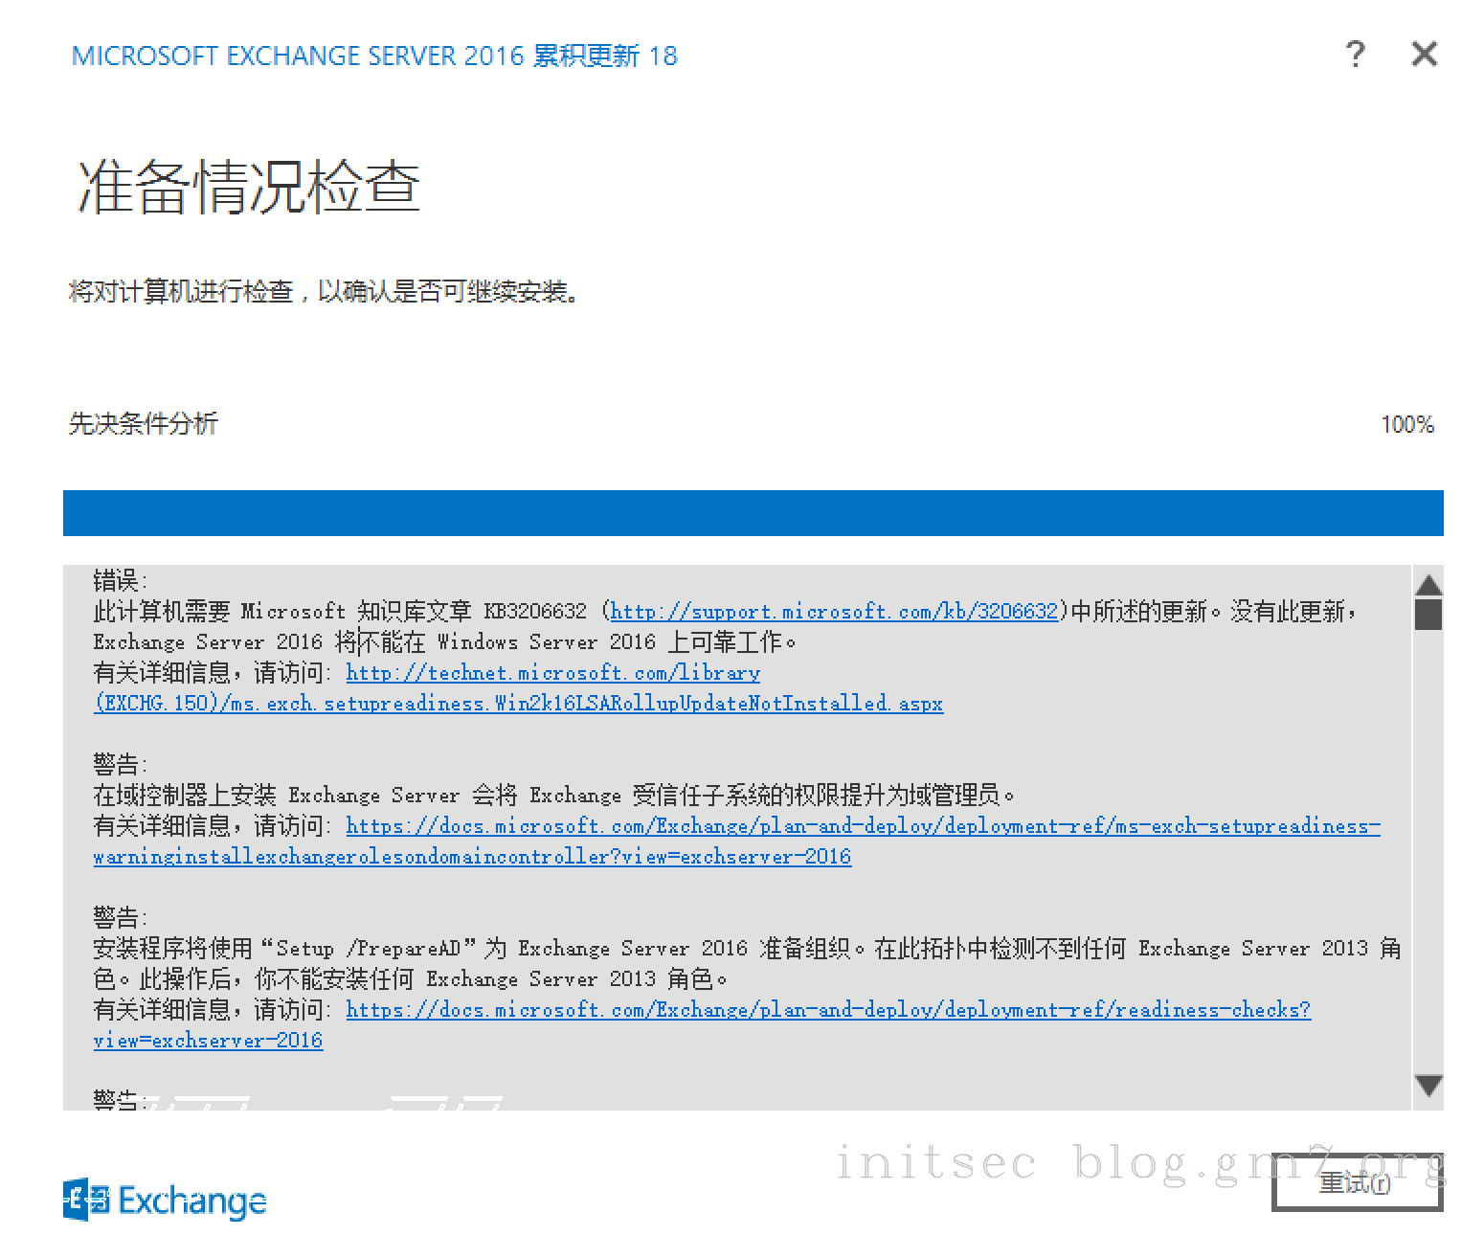
Task: Open the KB3206632 support link
Action: (833, 611)
